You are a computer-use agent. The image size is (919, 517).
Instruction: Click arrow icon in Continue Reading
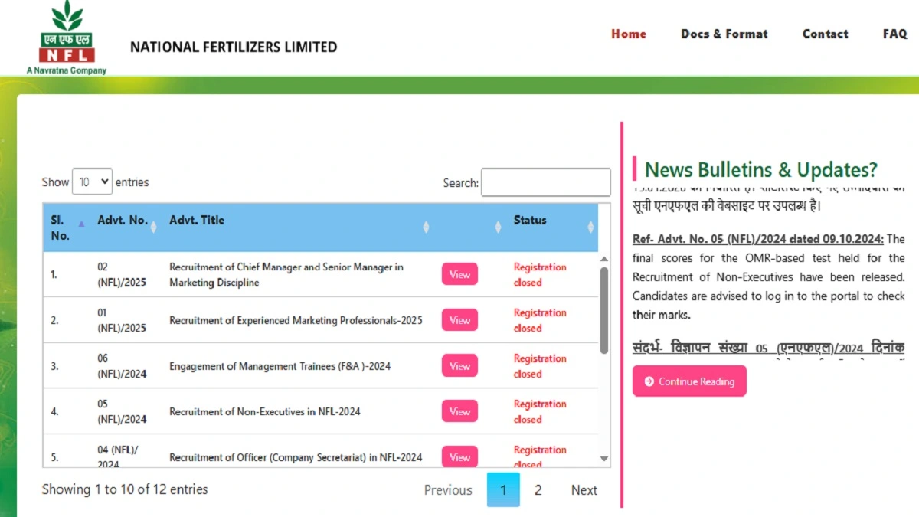(649, 381)
